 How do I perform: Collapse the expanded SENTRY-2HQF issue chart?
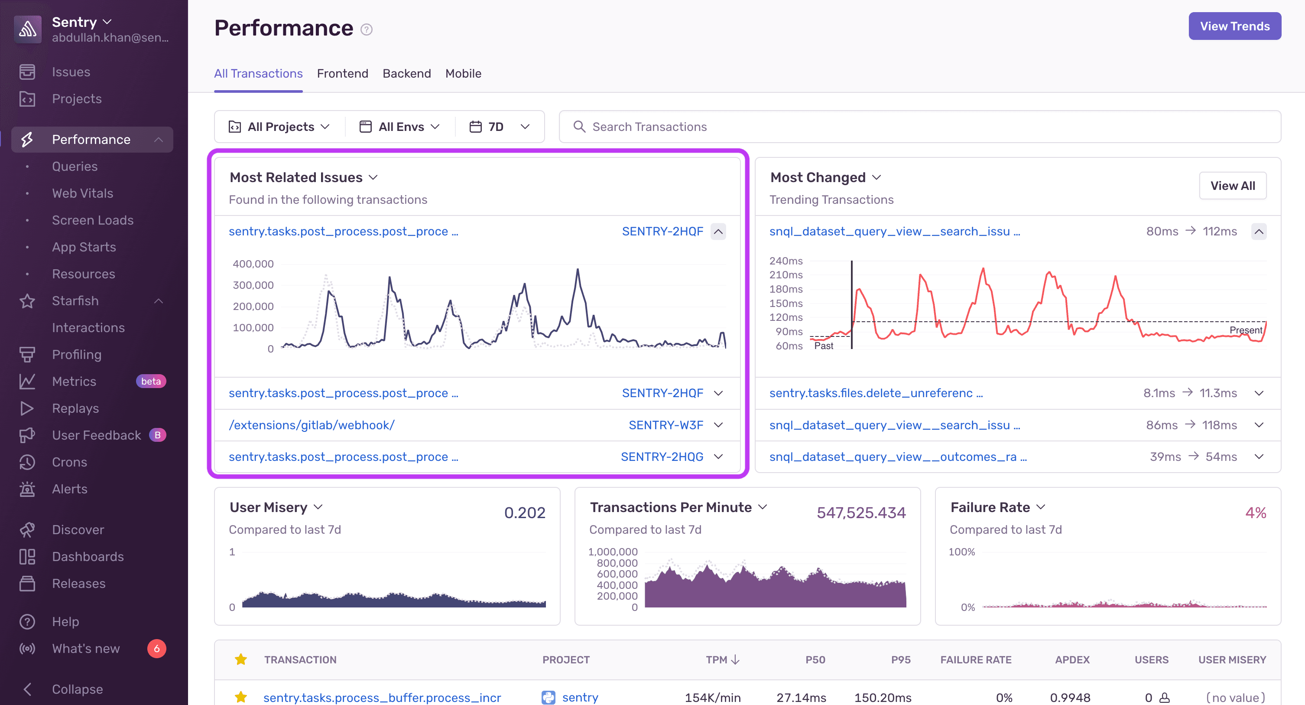pyautogui.click(x=718, y=231)
